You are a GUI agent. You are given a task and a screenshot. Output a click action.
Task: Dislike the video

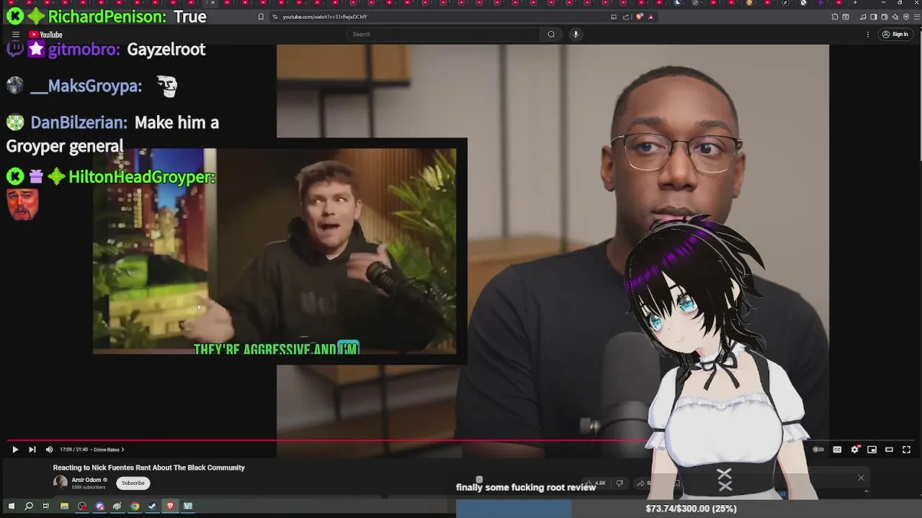(x=619, y=483)
